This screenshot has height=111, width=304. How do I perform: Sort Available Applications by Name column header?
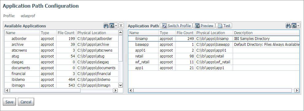(22, 33)
